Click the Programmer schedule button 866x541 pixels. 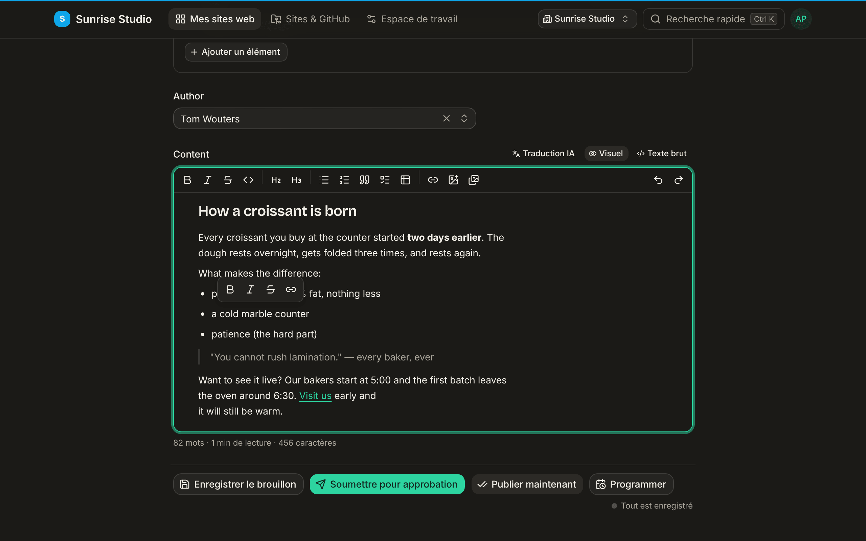pos(631,484)
